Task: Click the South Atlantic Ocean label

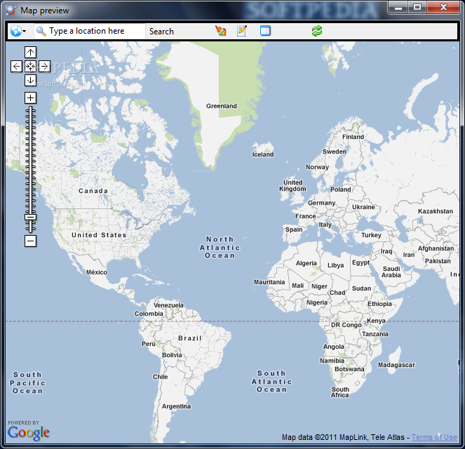Action: pyautogui.click(x=271, y=382)
